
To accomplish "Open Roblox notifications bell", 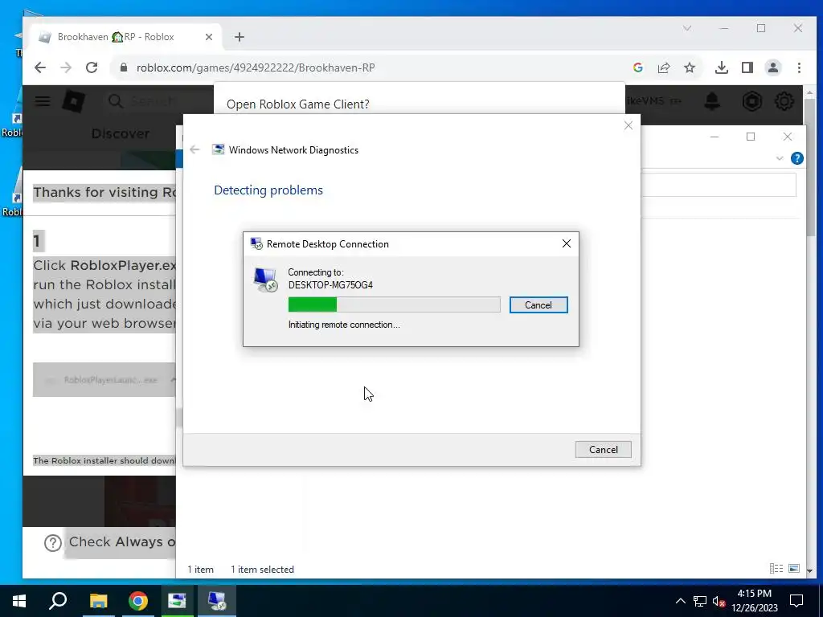I will pyautogui.click(x=712, y=100).
